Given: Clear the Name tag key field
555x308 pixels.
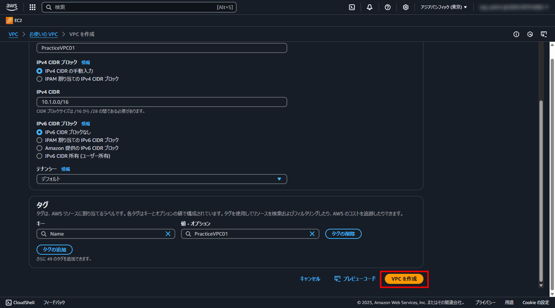Looking at the screenshot, I should tap(168, 234).
